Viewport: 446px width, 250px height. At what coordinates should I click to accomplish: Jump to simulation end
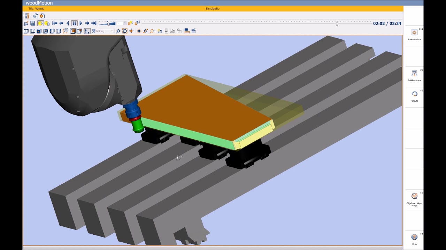click(x=94, y=23)
